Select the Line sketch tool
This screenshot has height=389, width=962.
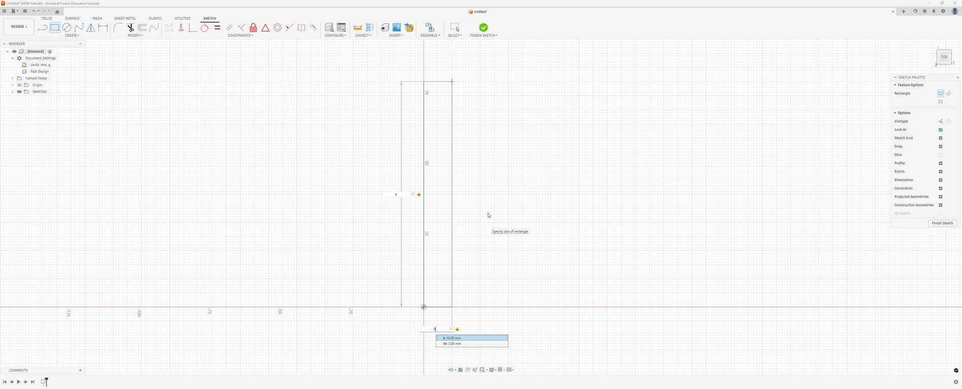(x=43, y=27)
